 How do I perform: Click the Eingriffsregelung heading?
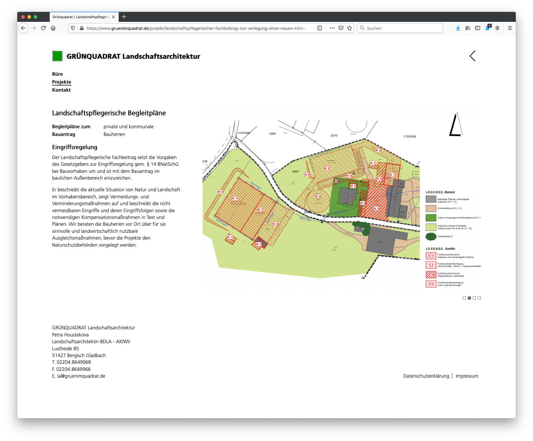coord(75,147)
